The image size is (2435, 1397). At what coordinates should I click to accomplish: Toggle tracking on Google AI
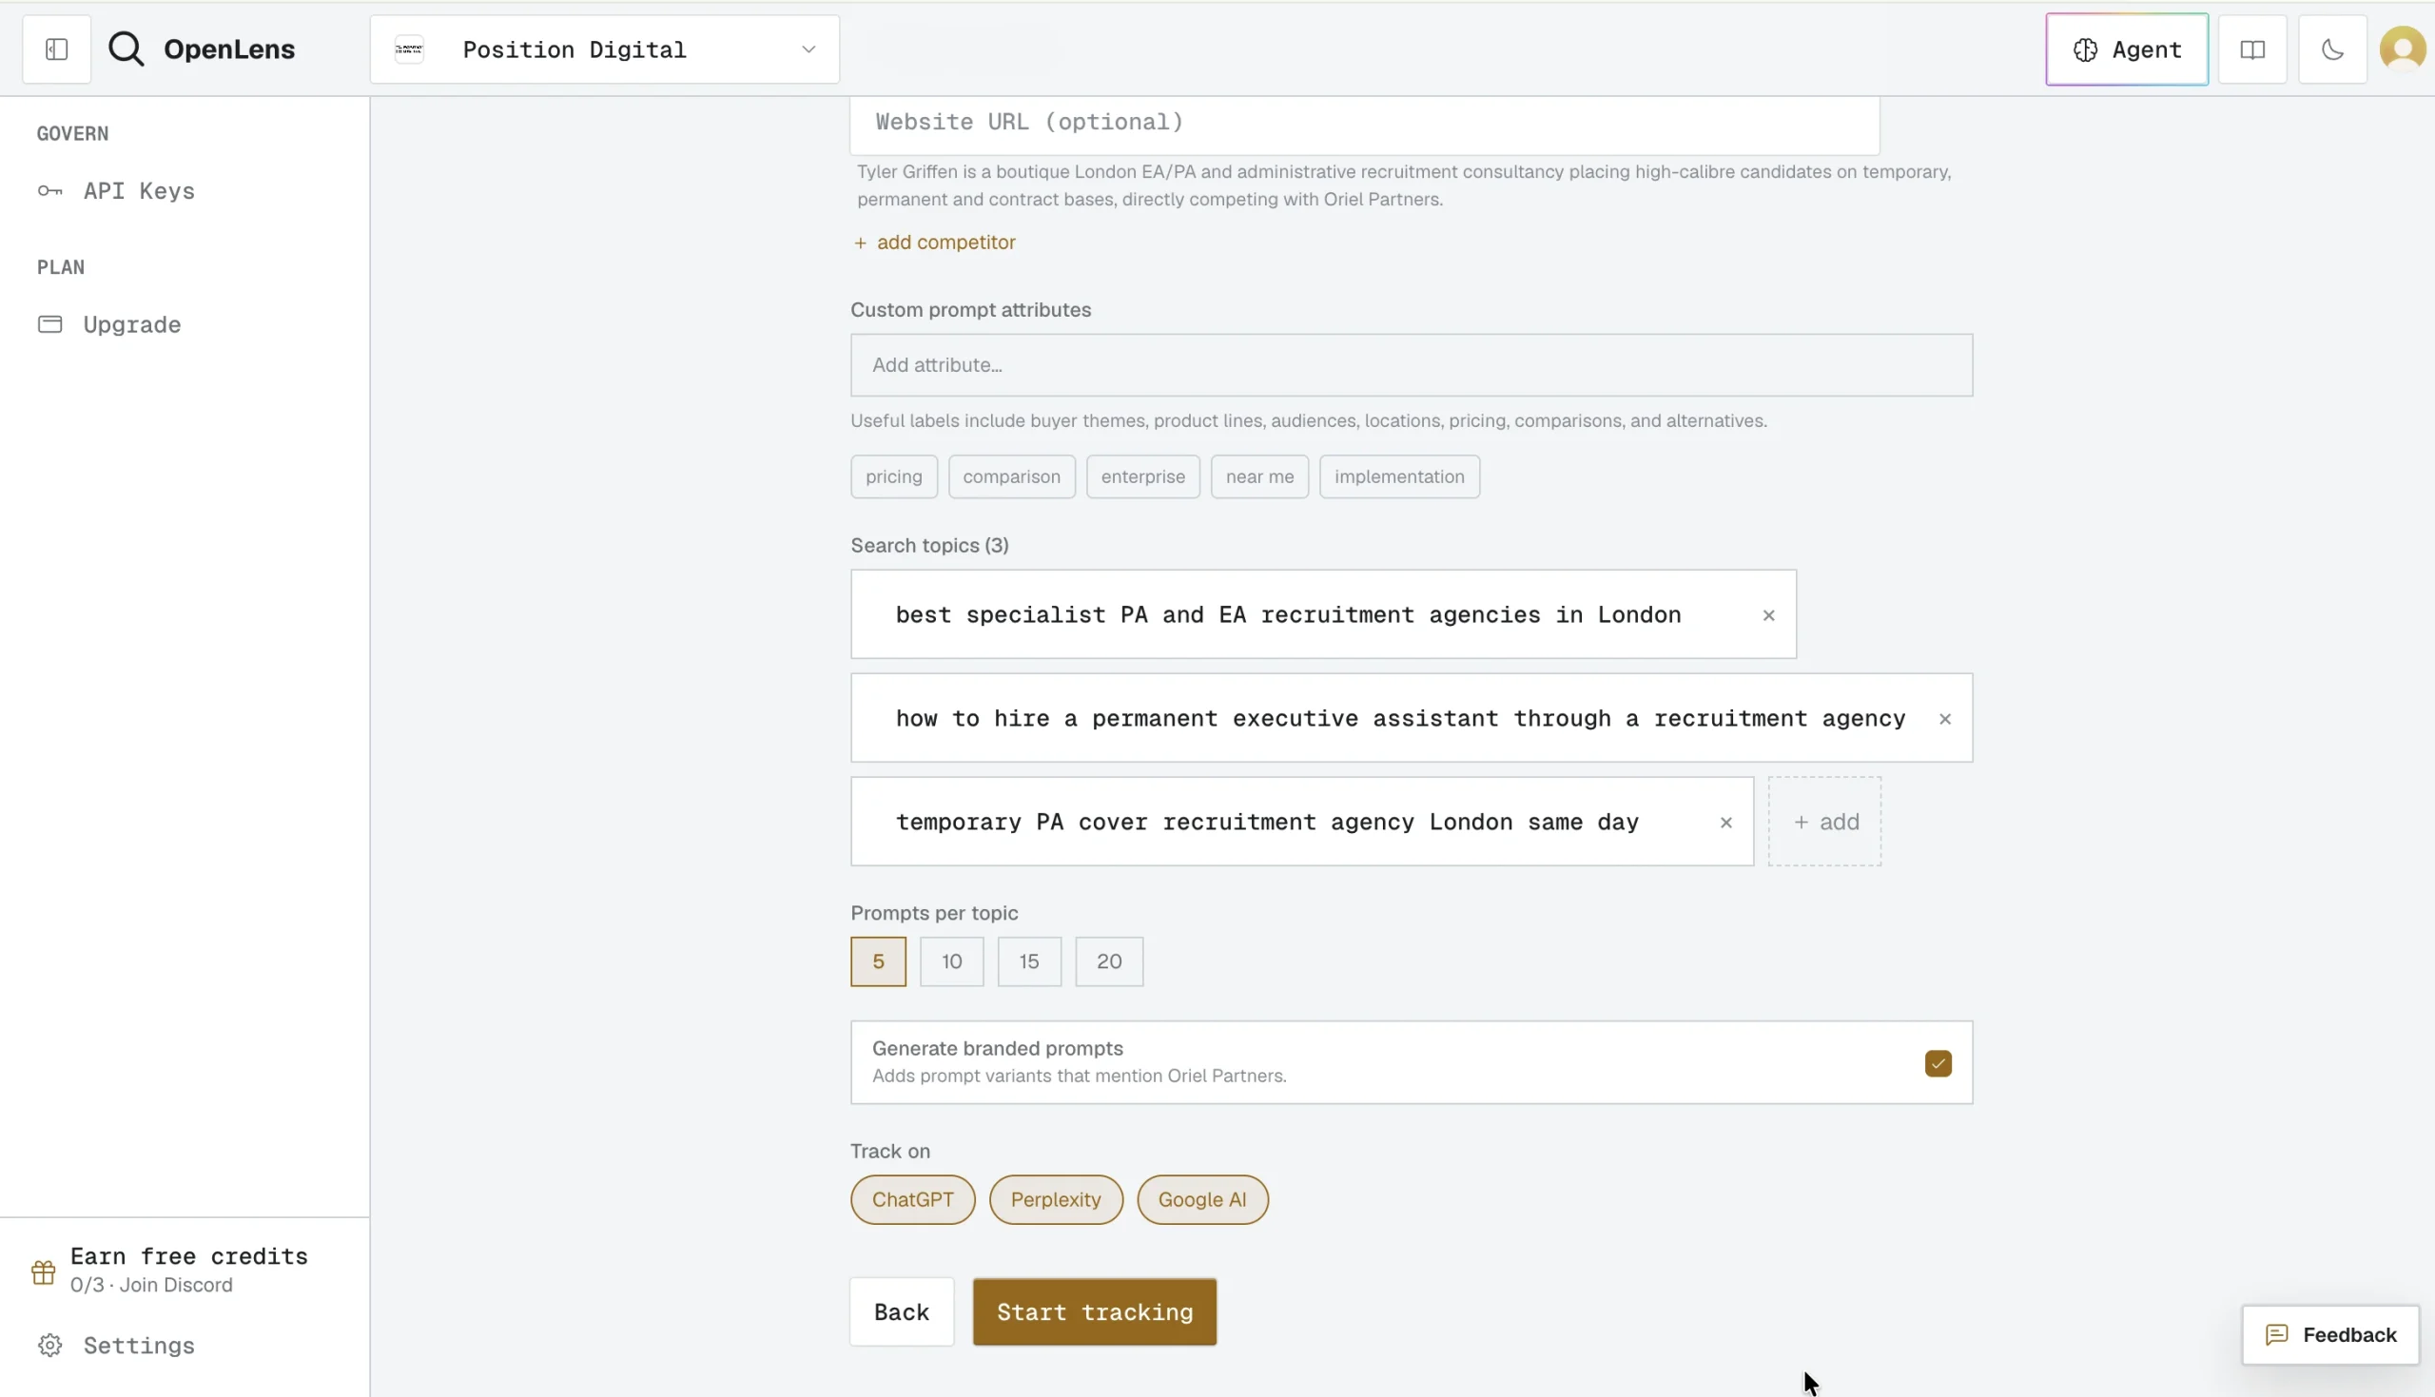[1201, 1199]
